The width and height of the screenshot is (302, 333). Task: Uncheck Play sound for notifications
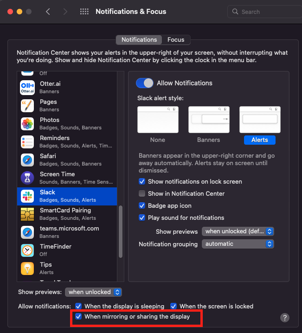[142, 218]
